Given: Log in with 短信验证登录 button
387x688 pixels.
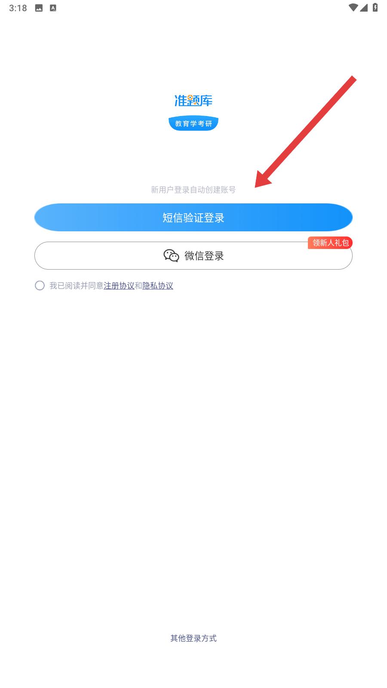Looking at the screenshot, I should [x=193, y=218].
